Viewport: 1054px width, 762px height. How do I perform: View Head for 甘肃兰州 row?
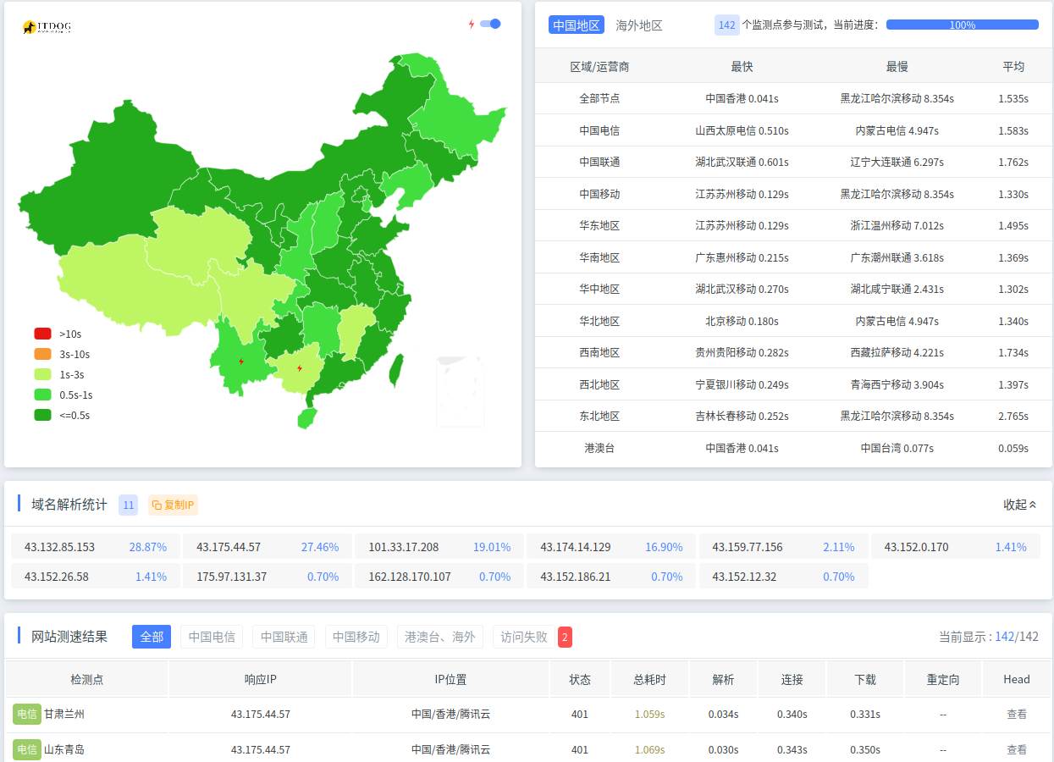pyautogui.click(x=1016, y=714)
